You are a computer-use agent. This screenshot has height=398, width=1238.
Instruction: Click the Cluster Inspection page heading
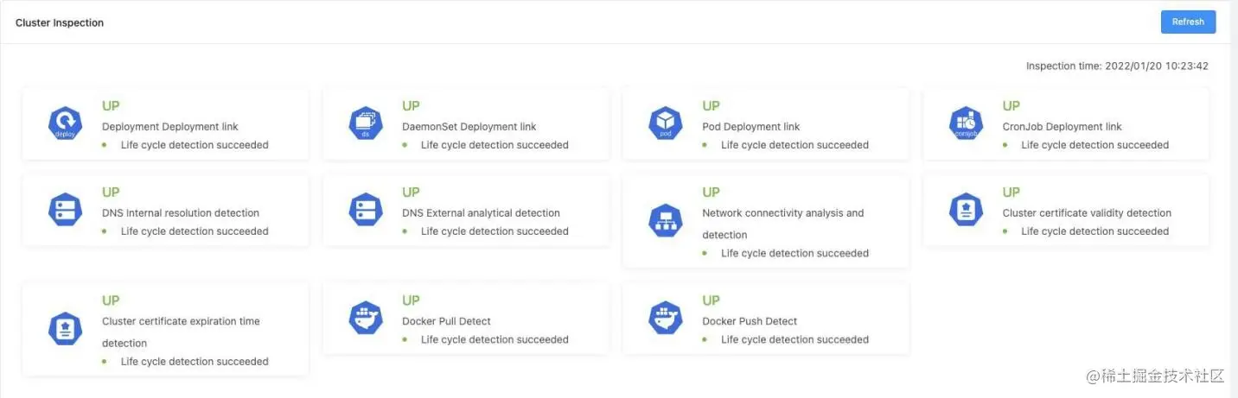[60, 23]
